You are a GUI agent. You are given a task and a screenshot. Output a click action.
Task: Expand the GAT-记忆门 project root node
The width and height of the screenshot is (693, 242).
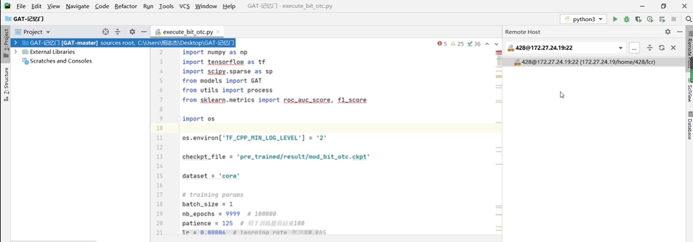pyautogui.click(x=16, y=43)
